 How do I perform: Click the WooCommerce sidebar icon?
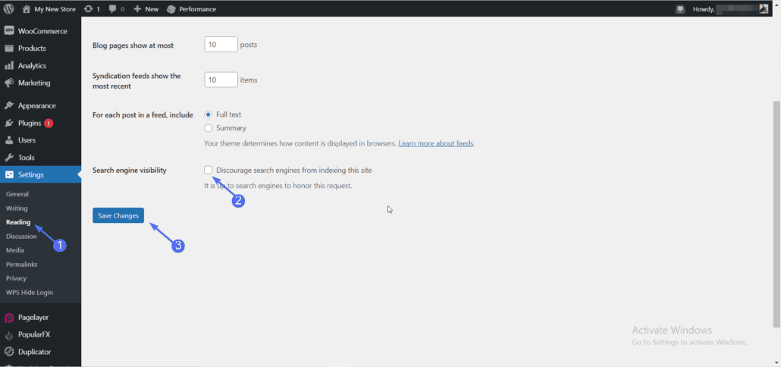(x=9, y=31)
